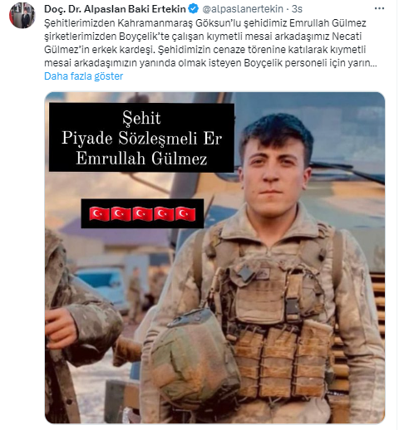Click the first Turkish flag emoji in photo
This screenshot has height=430, width=409.
pyautogui.click(x=100, y=214)
